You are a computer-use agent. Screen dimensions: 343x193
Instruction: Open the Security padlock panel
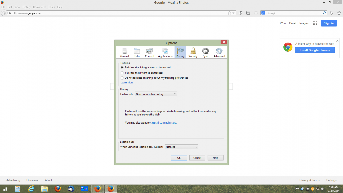tap(193, 52)
